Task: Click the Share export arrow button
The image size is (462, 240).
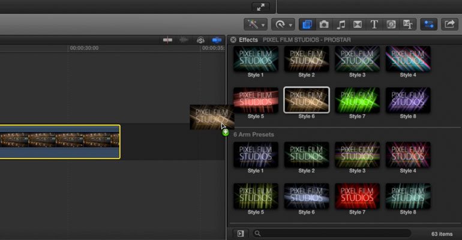Action: tap(449, 25)
